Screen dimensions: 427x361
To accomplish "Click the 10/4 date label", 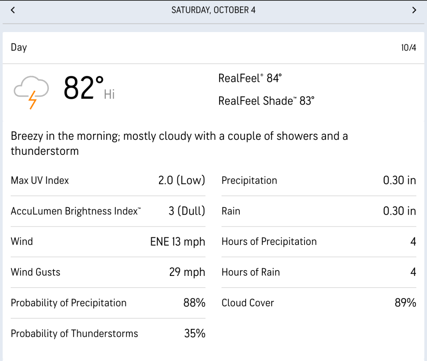I will pos(408,48).
